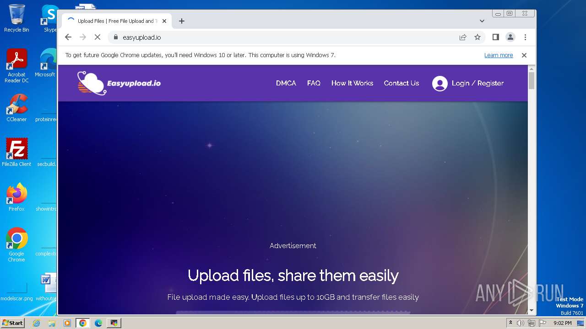This screenshot has height=329, width=586.
Task: Switch to Chrome taskbar button
Action: click(83, 323)
